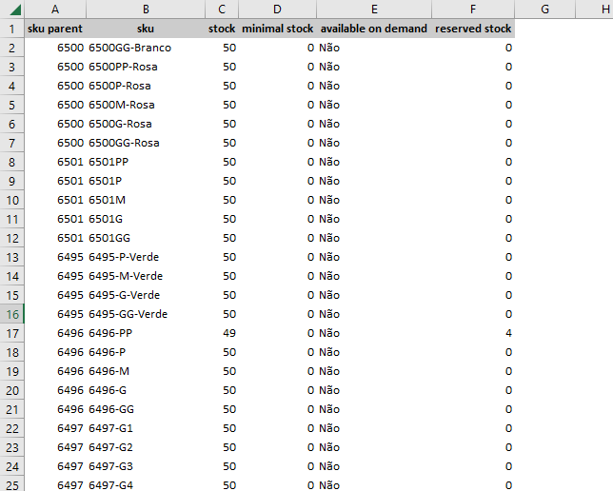Click sku parent 6497 in row 22
The image size is (613, 491).
(55, 428)
